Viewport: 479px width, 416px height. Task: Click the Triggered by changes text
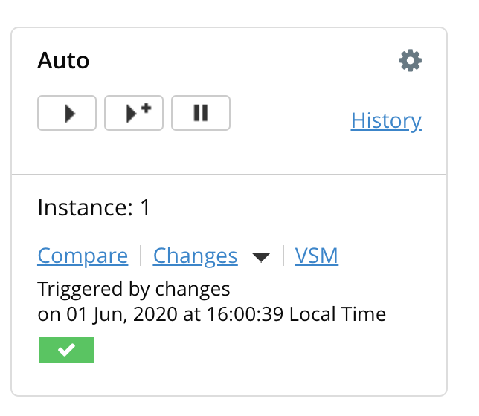(134, 288)
